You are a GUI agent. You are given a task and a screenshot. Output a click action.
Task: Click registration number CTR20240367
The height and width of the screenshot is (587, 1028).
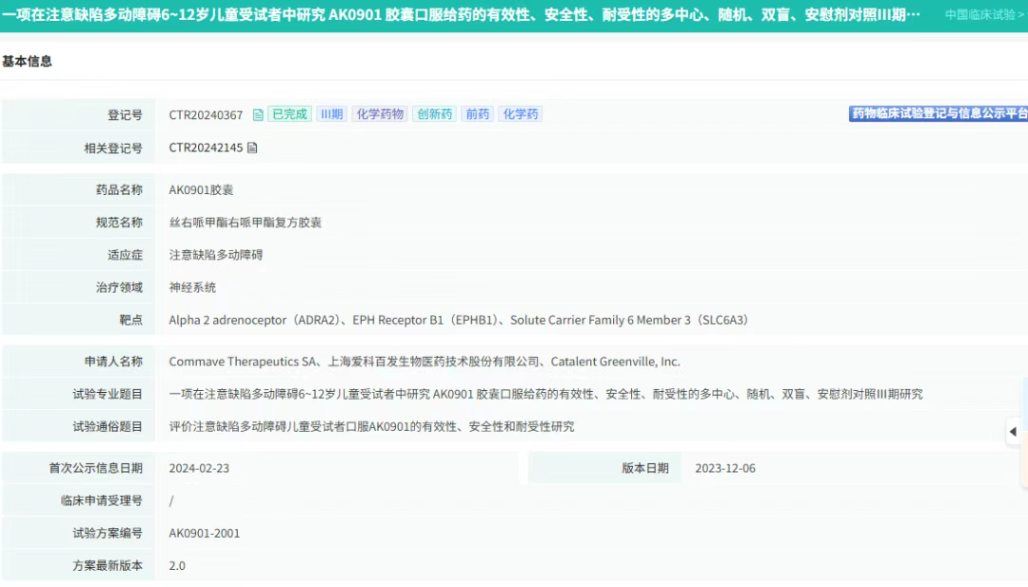coord(206,115)
